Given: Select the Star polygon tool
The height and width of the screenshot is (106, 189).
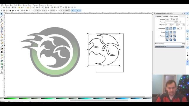Looking at the screenshot, I should [x=1, y=37].
